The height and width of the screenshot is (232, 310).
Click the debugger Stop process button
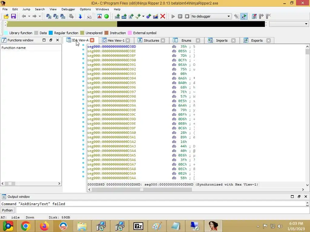pos(187,16)
